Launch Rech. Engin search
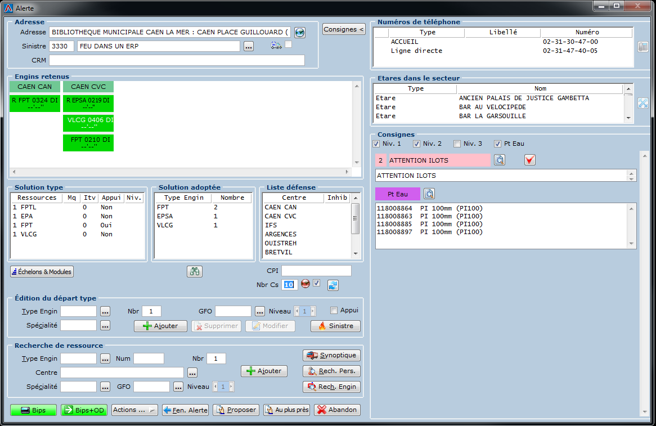The height and width of the screenshot is (426, 656). (x=331, y=387)
